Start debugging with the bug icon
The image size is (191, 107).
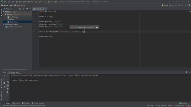179,5
